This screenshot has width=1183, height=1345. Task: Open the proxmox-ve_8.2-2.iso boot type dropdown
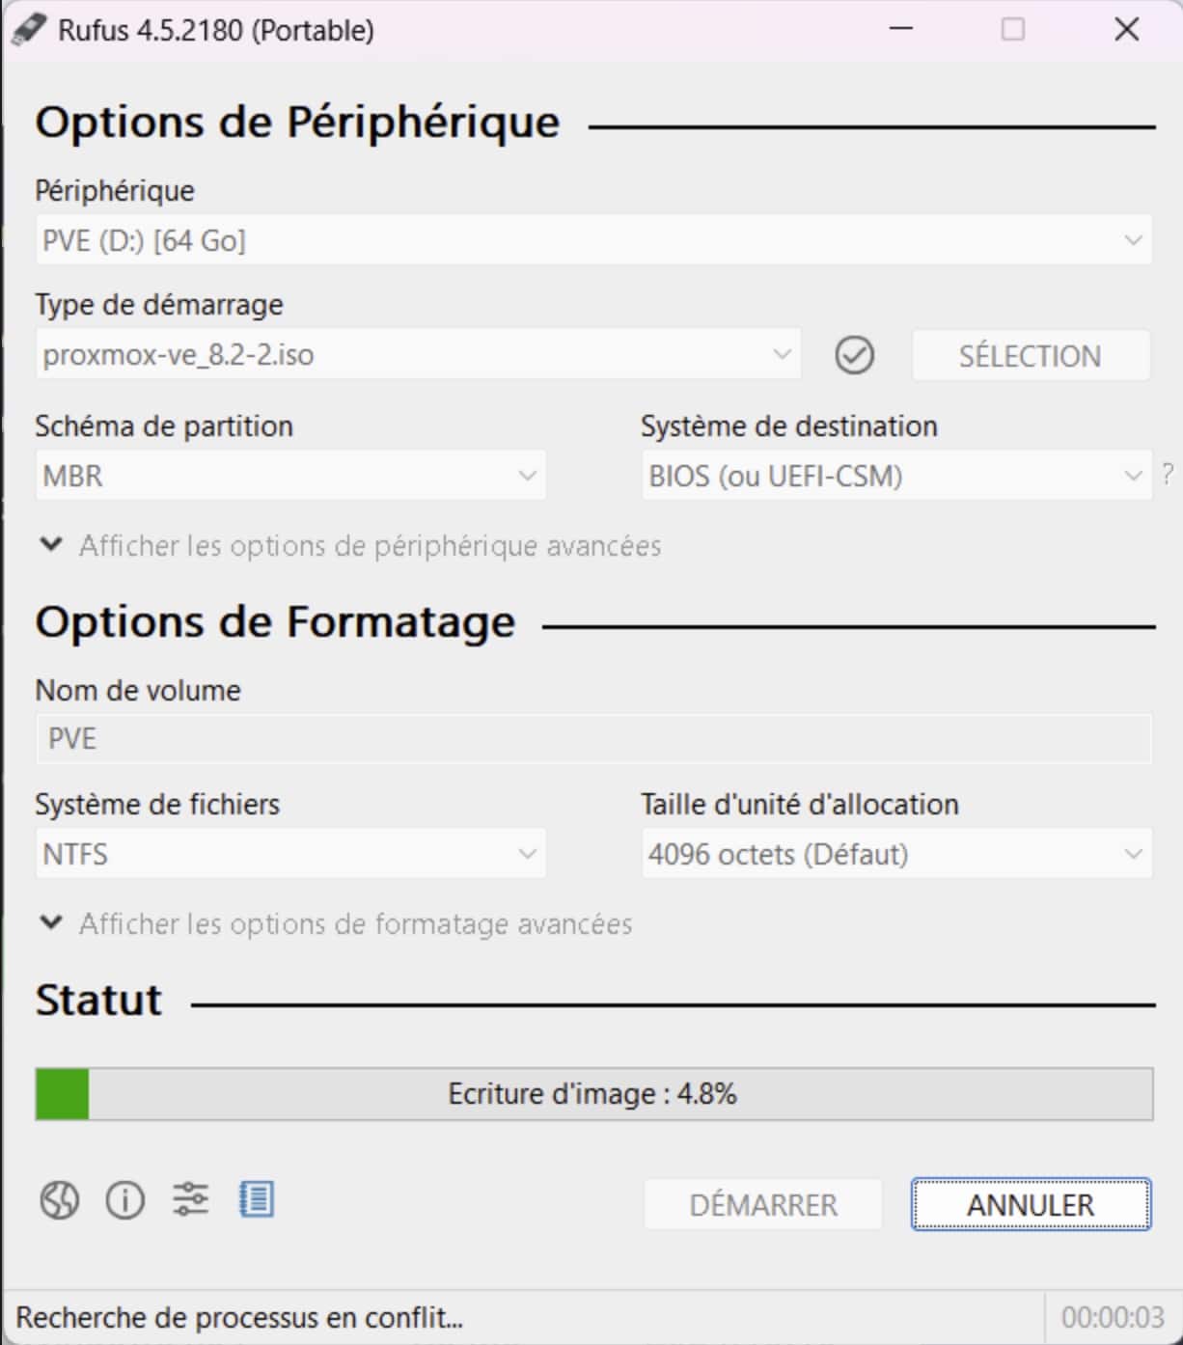point(418,355)
